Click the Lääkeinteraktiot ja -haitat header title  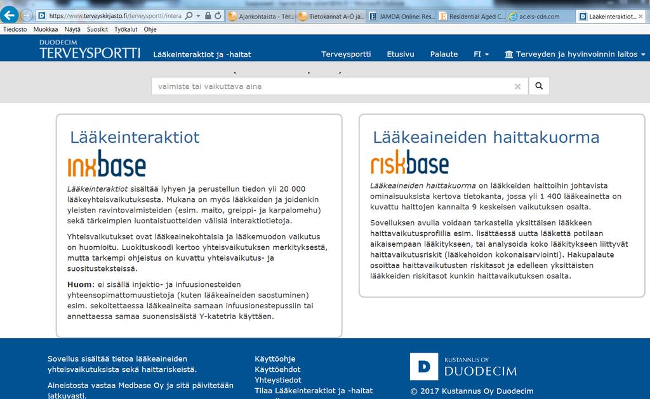pyautogui.click(x=202, y=55)
